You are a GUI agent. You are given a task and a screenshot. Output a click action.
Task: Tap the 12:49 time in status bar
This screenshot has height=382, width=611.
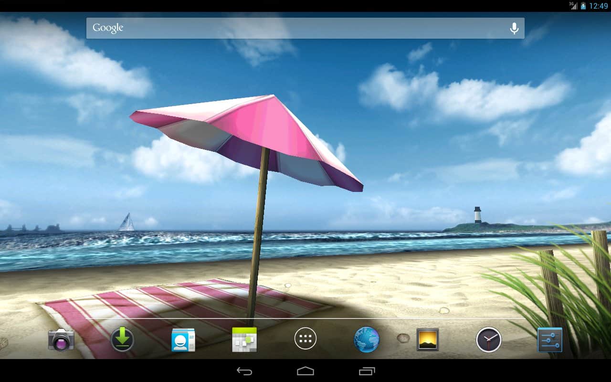point(599,6)
